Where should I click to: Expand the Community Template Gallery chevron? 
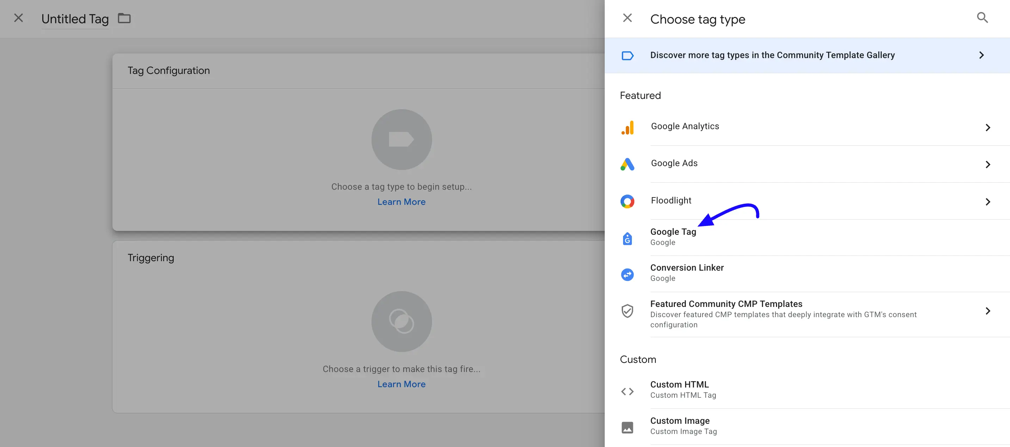click(981, 55)
